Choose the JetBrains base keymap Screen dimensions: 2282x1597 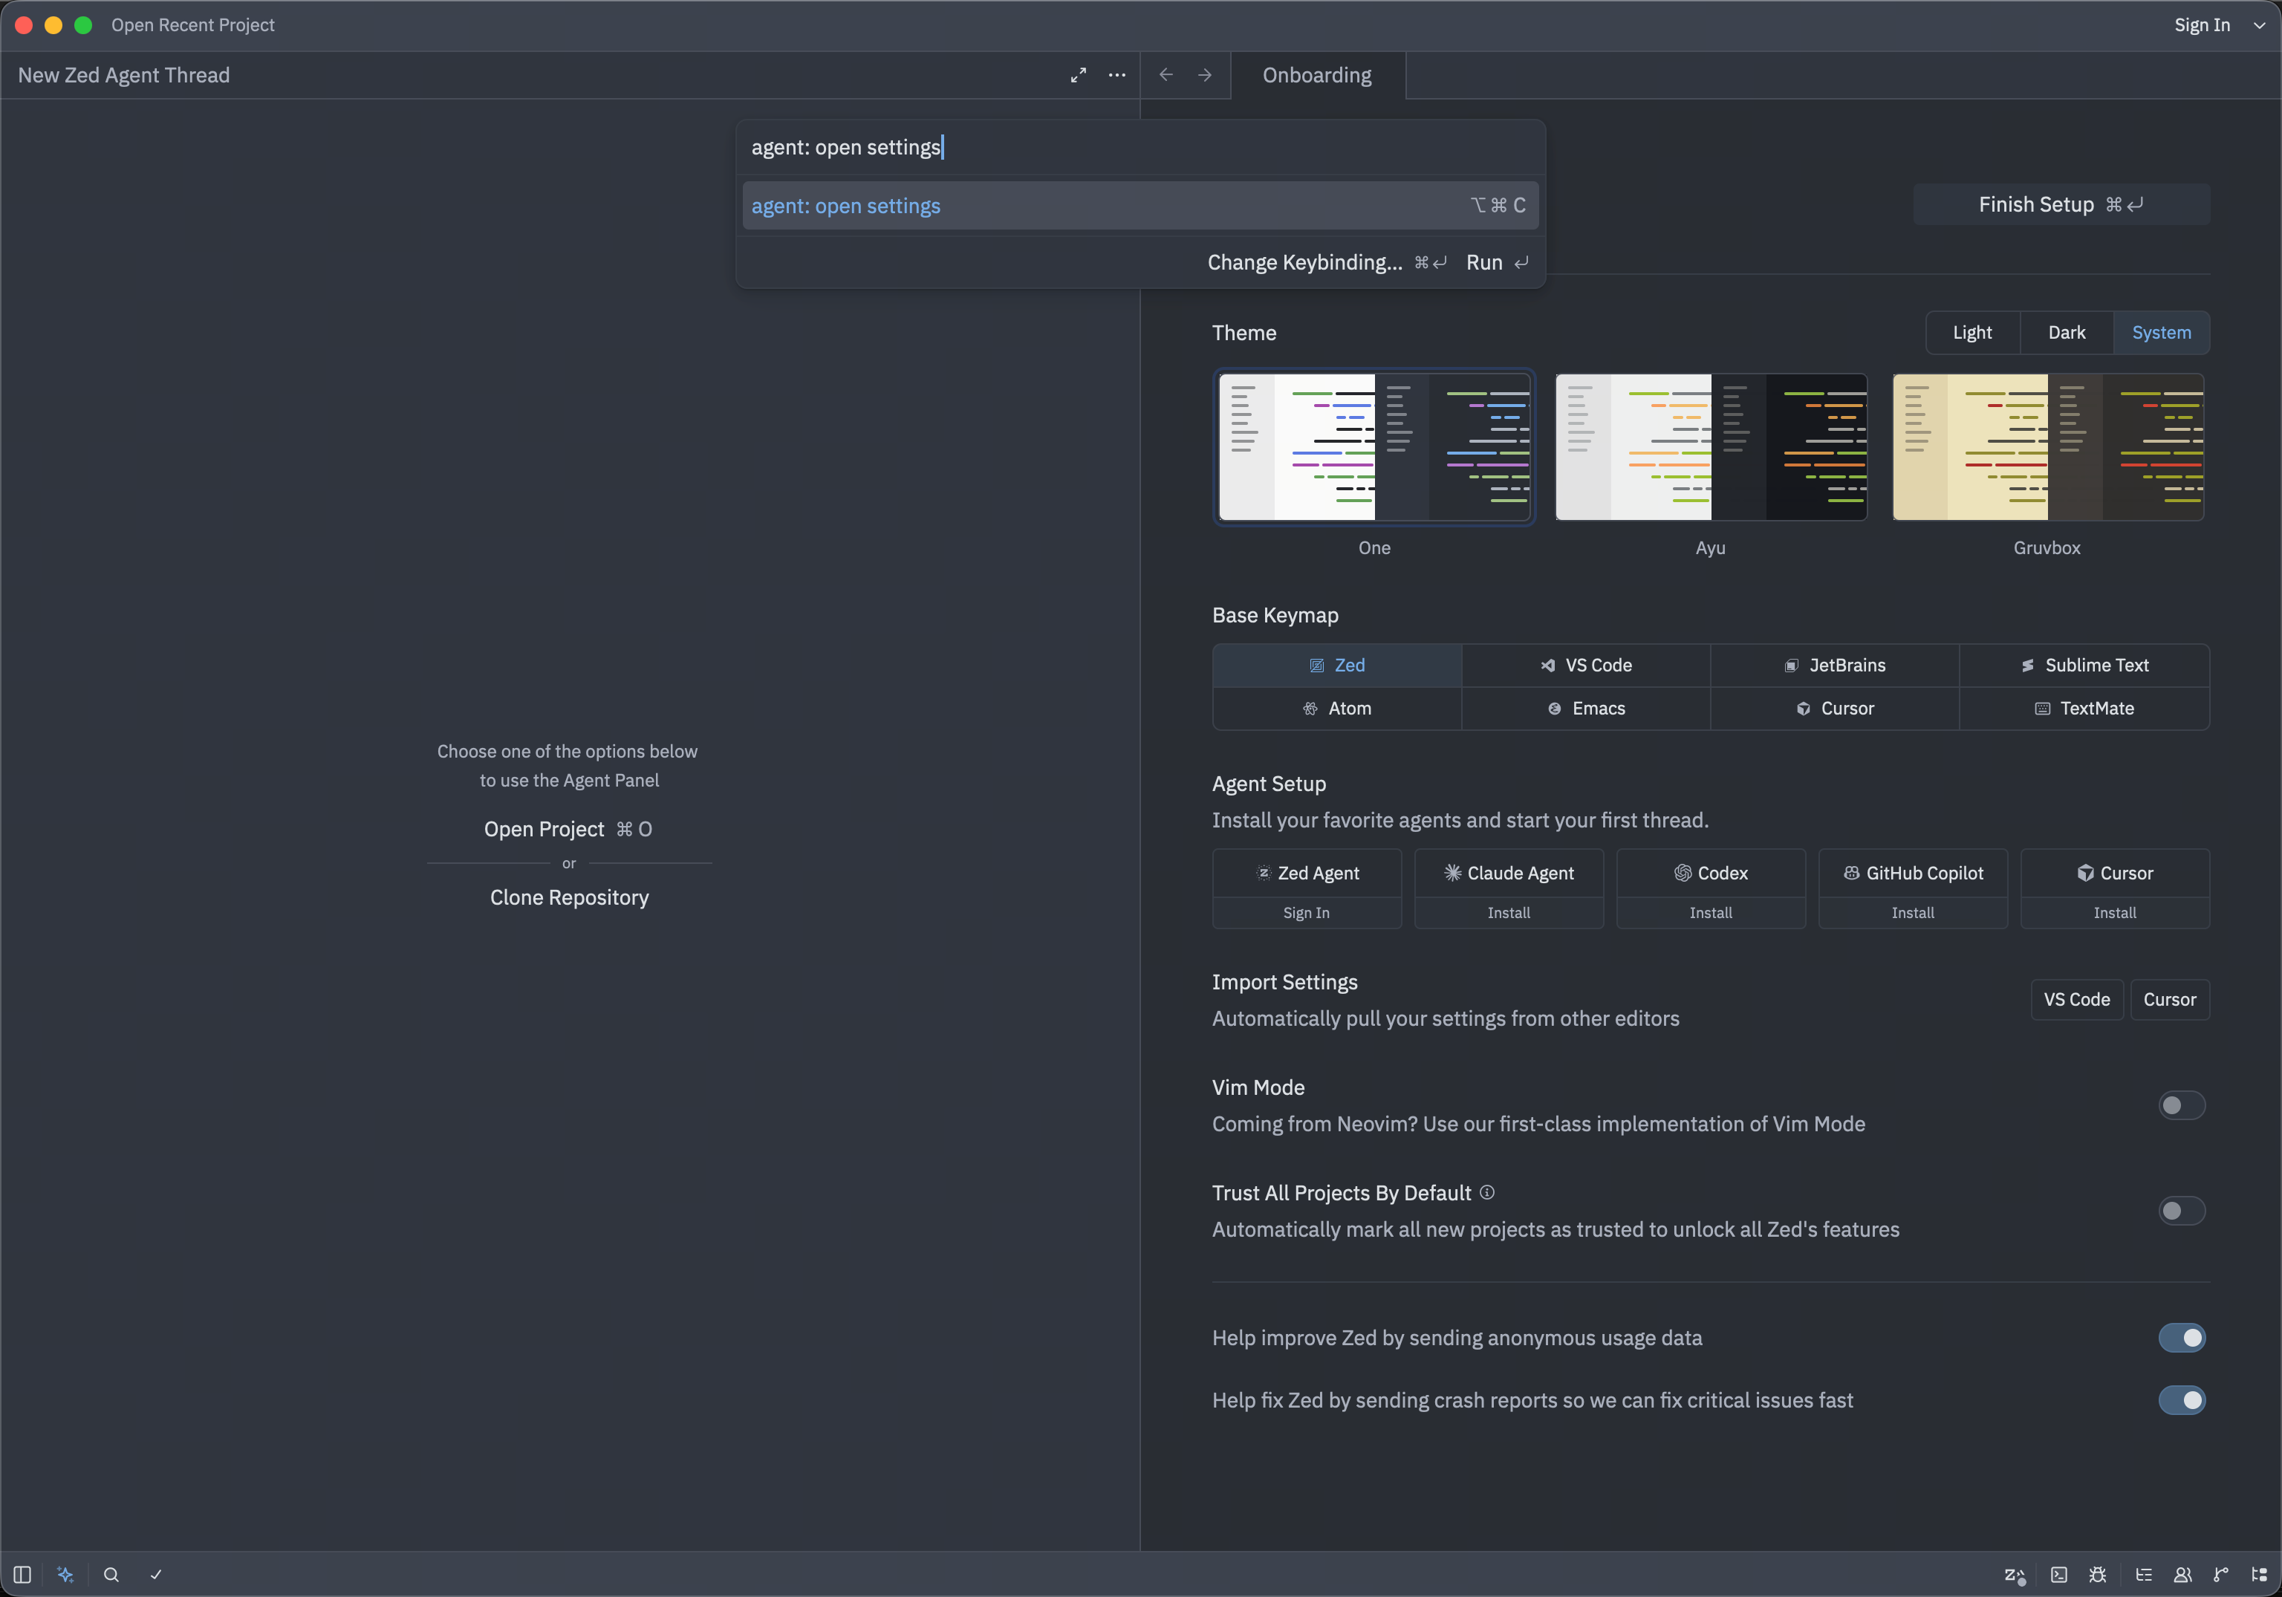[1835, 665]
